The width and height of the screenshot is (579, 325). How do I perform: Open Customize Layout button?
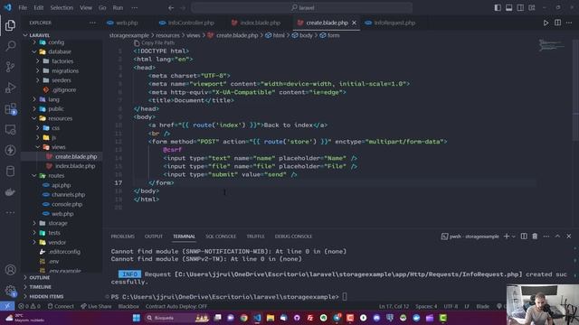point(532,8)
